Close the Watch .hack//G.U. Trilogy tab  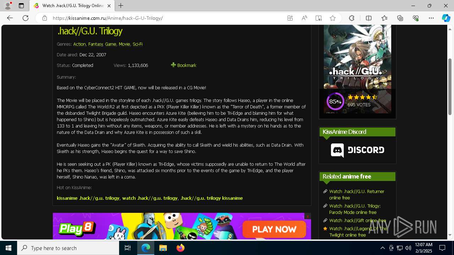109,6
